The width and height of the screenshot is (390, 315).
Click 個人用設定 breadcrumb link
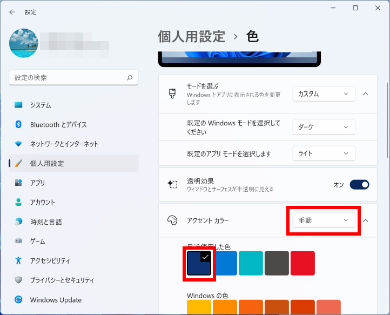192,37
